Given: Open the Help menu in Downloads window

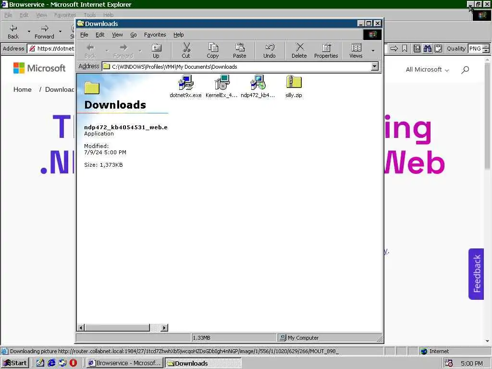Looking at the screenshot, I should pyautogui.click(x=179, y=35).
